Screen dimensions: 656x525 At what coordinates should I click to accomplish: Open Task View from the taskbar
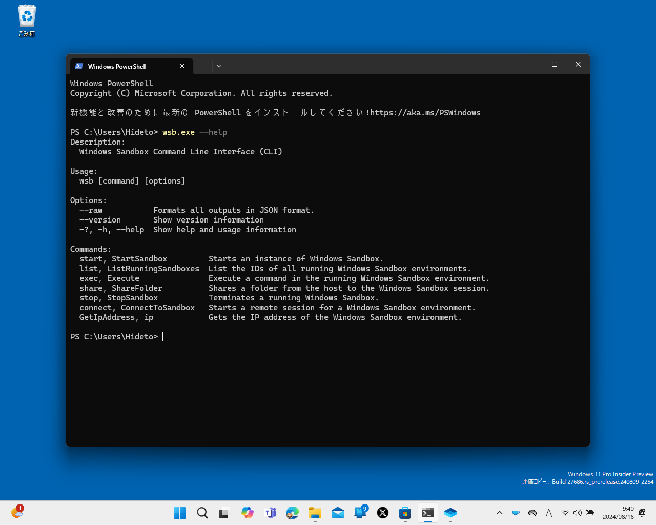[225, 513]
